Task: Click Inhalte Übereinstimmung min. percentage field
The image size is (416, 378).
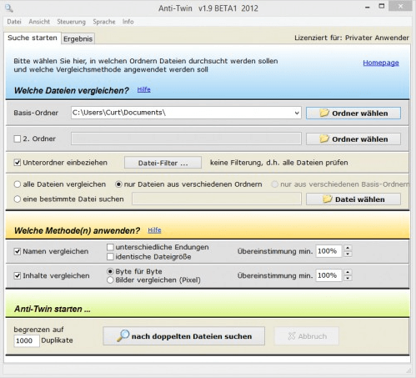Action: [328, 275]
